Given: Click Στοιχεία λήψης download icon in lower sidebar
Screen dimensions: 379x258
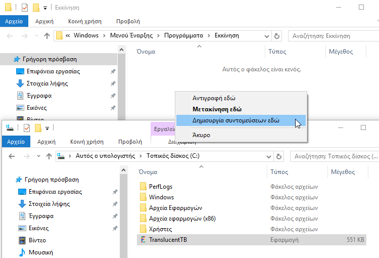Looking at the screenshot, I should [x=22, y=204].
